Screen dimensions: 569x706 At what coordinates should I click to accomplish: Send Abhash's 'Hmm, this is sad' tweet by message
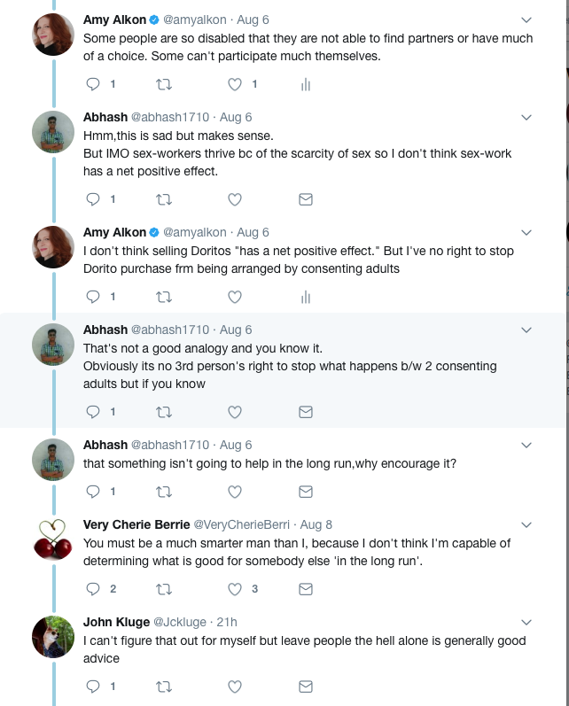[306, 199]
